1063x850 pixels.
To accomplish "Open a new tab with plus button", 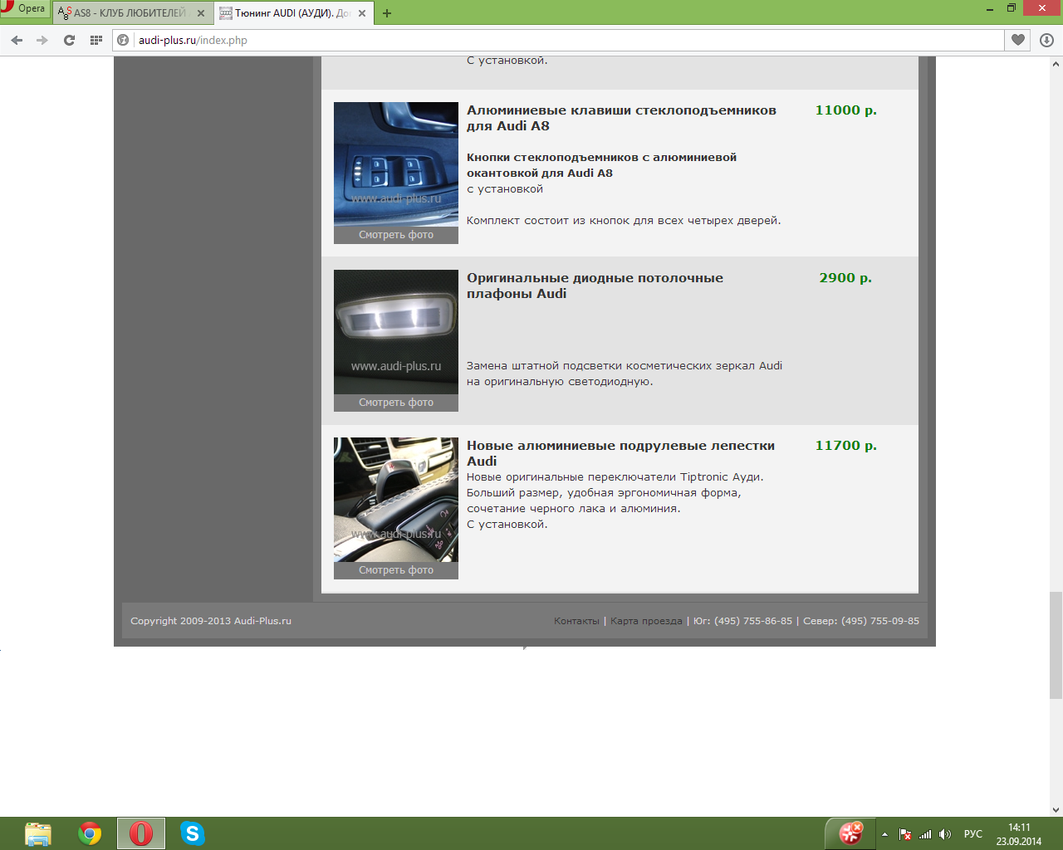I will [x=387, y=13].
